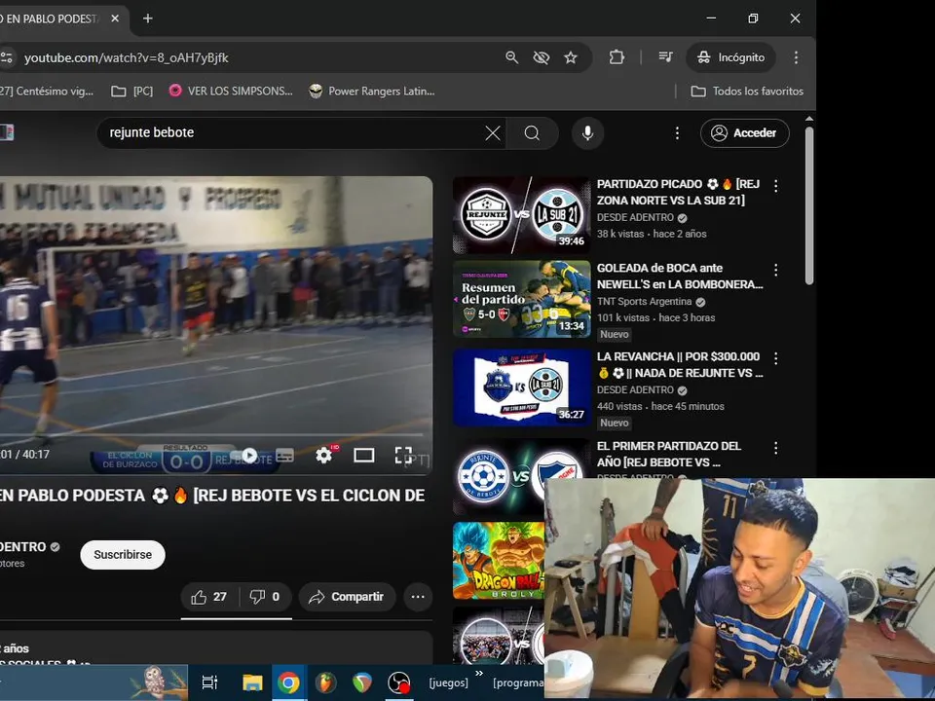Viewport: 935px width, 701px height.
Task: Open the GOLEADA de BOCA video title
Action: pos(680,276)
